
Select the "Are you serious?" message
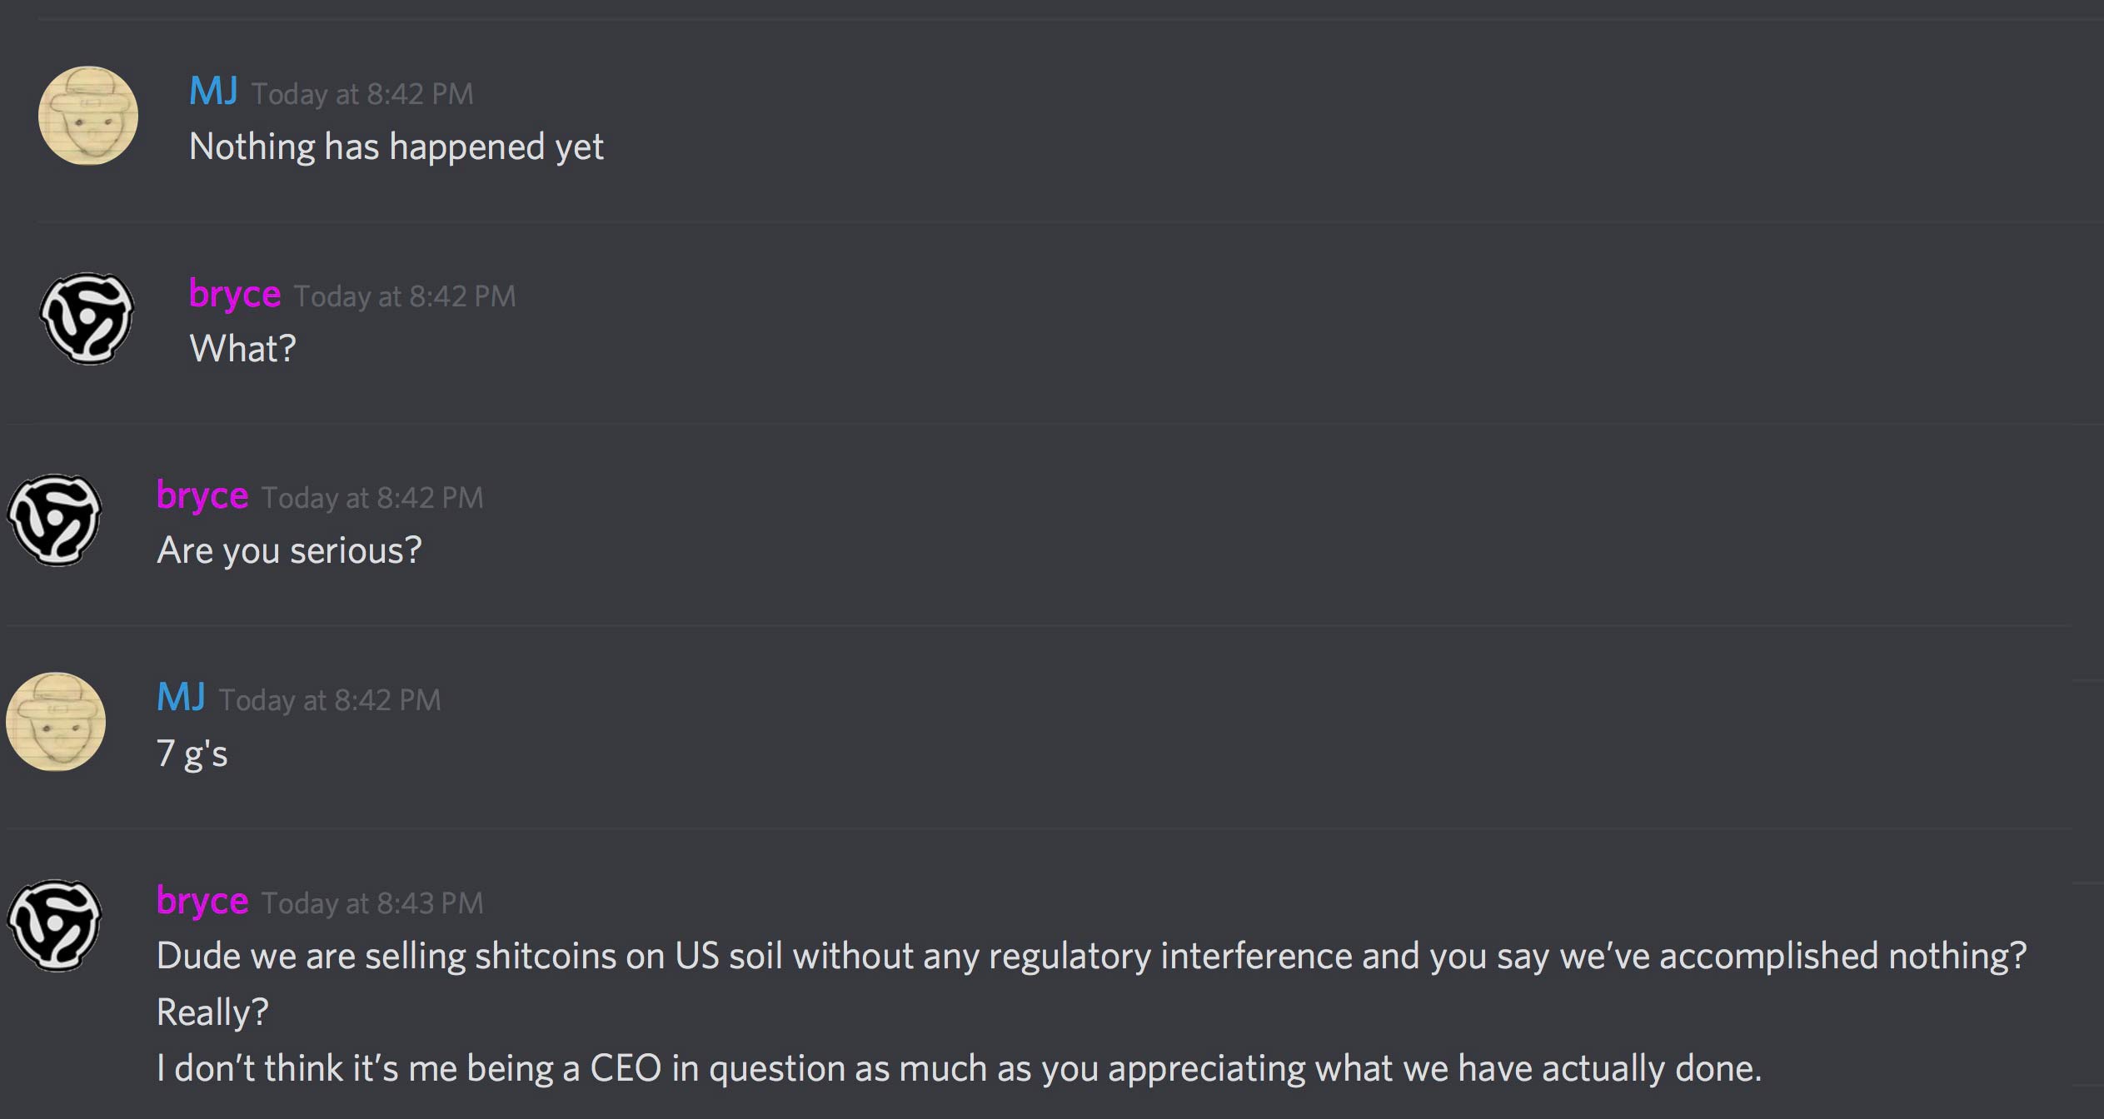290,551
